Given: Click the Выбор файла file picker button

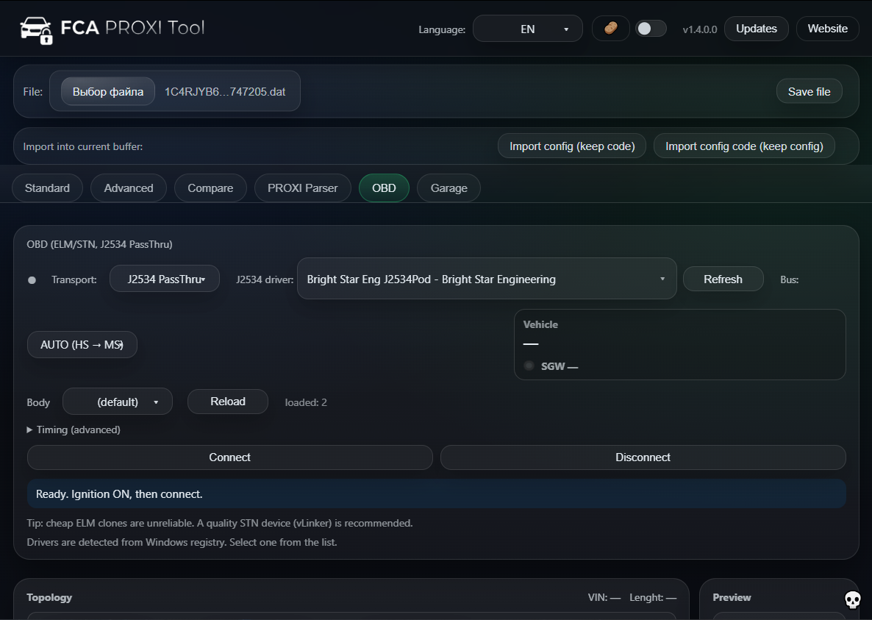Looking at the screenshot, I should (x=107, y=91).
